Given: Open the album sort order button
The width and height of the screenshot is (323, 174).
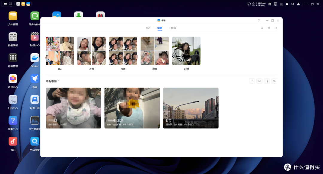Looking at the screenshot, I should click(267, 81).
